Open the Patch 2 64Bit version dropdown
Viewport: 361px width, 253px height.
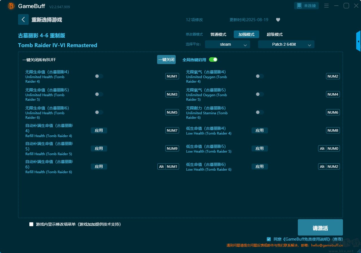(x=286, y=44)
